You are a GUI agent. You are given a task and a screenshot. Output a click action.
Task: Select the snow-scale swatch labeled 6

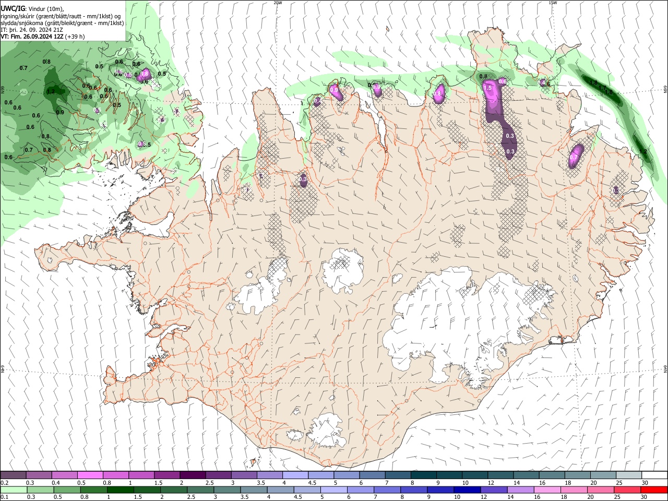372,475
